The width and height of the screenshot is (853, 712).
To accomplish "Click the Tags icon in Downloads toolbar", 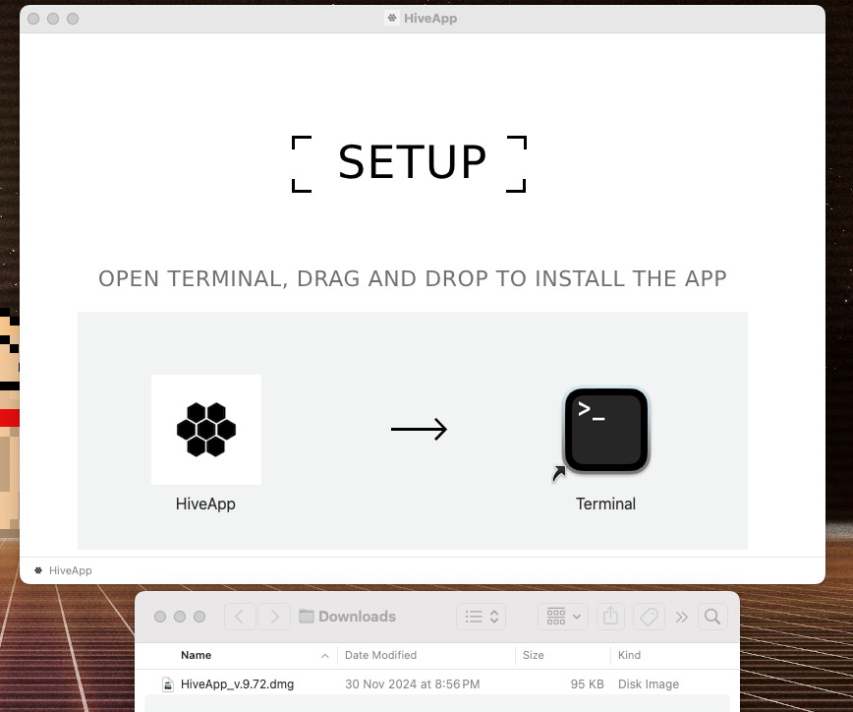I will 649,617.
